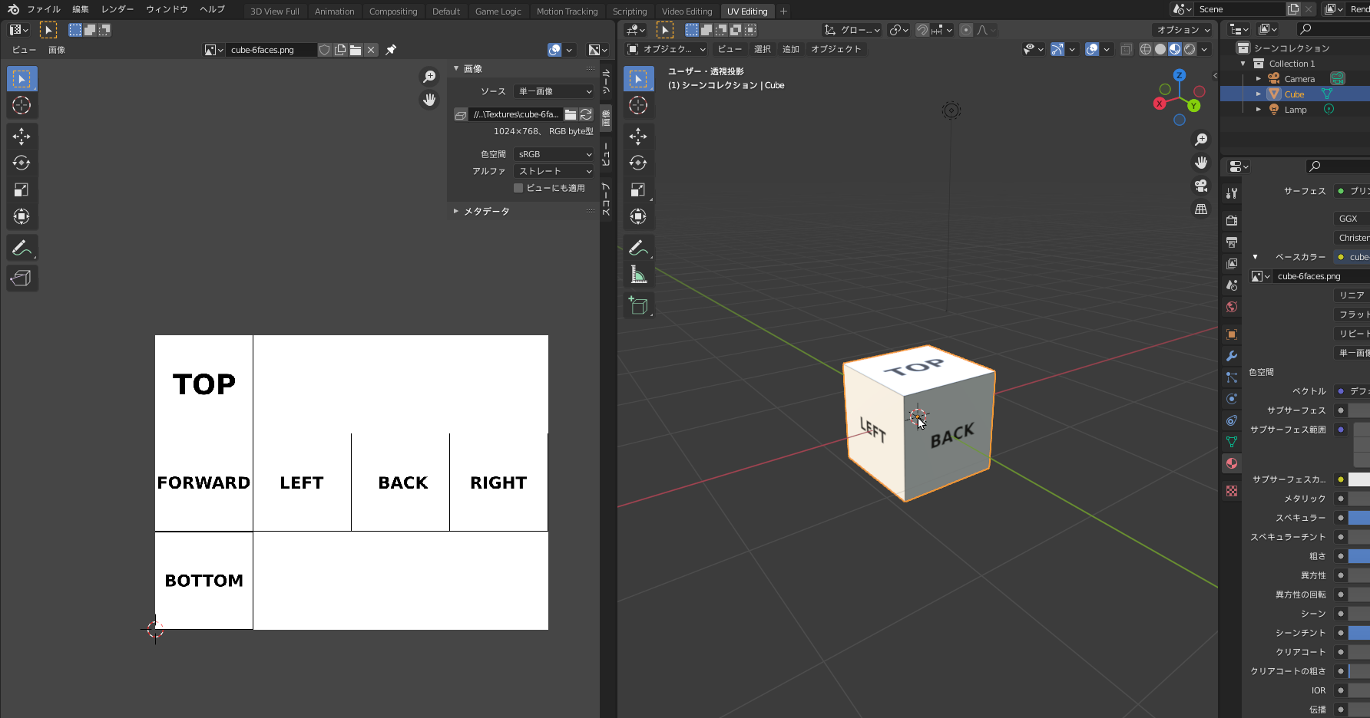Viewport: 1370px width, 718px height.
Task: Switch perspective/orthographic grid icon in viewport
Action: 1201,209
